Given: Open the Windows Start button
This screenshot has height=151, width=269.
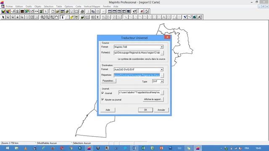Looking at the screenshot, I should pyautogui.click(x=8, y=148).
